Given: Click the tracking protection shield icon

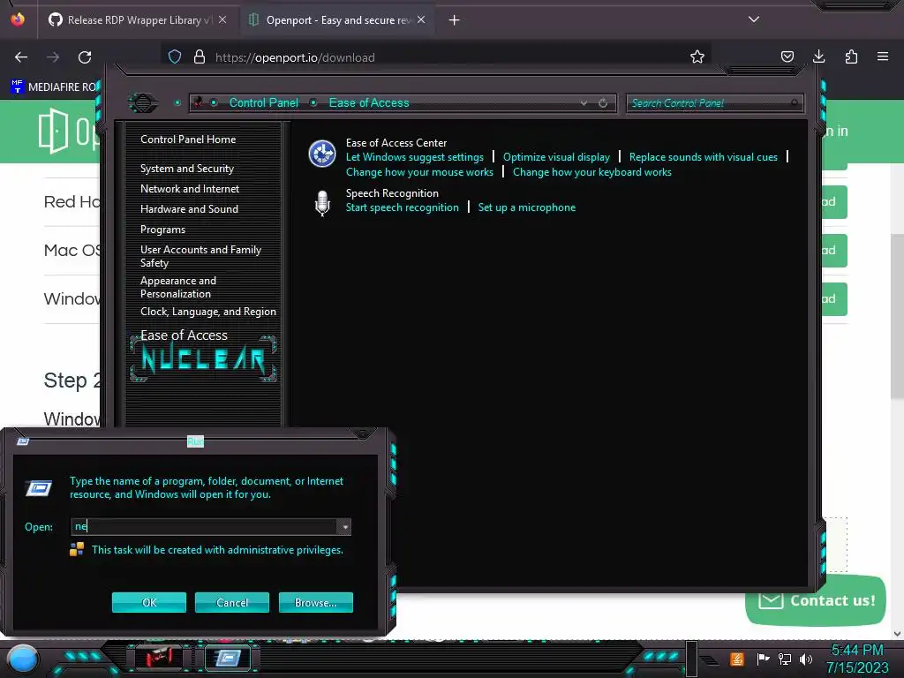Looking at the screenshot, I should coord(175,57).
